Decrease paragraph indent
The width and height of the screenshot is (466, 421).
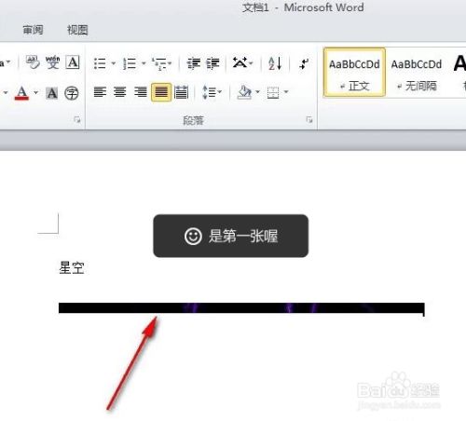(194, 63)
